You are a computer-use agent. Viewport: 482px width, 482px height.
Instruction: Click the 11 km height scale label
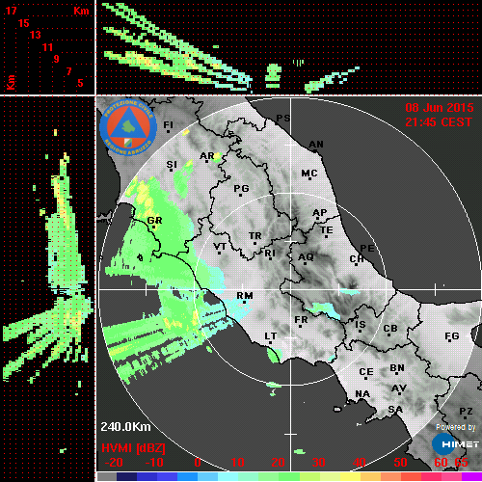(47, 47)
